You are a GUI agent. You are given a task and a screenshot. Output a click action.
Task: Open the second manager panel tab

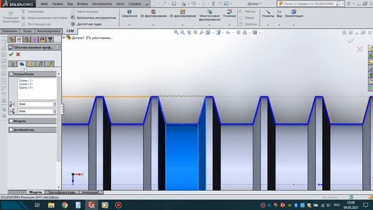click(19, 39)
